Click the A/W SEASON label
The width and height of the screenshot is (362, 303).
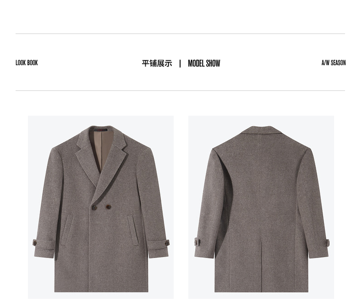point(334,63)
